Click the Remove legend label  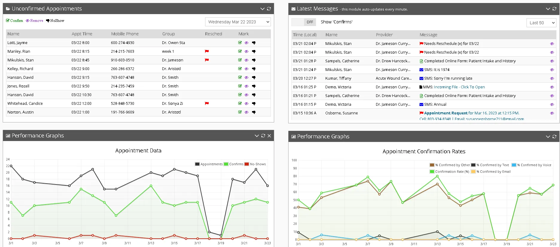pyautogui.click(x=34, y=21)
